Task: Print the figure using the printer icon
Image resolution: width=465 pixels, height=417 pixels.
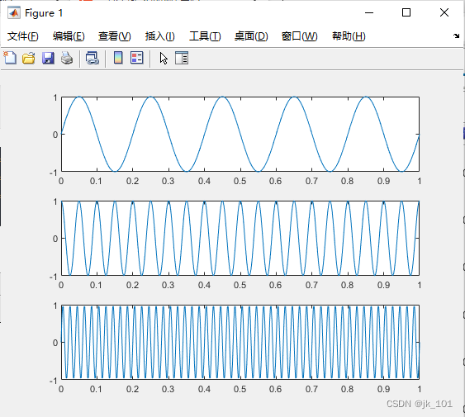Action: coord(67,58)
